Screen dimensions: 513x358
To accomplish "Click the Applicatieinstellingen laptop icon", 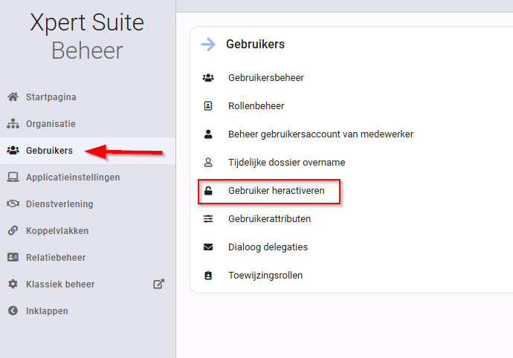I will coord(13,177).
